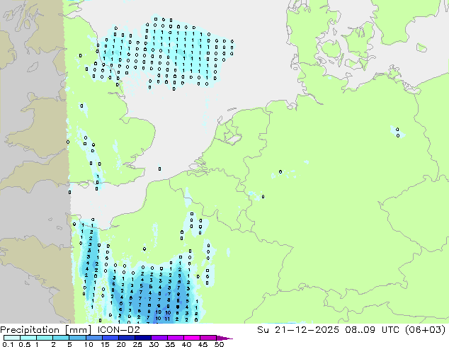
Task: Click the '08..09 UTC' time text
Action: tap(372, 329)
